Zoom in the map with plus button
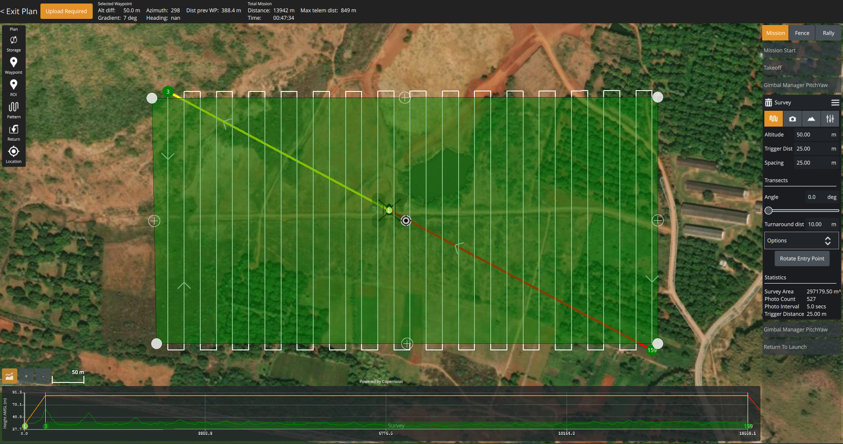 click(26, 376)
